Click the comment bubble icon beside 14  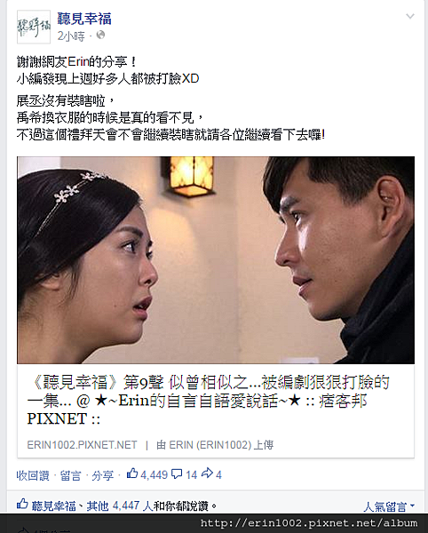coord(177,473)
